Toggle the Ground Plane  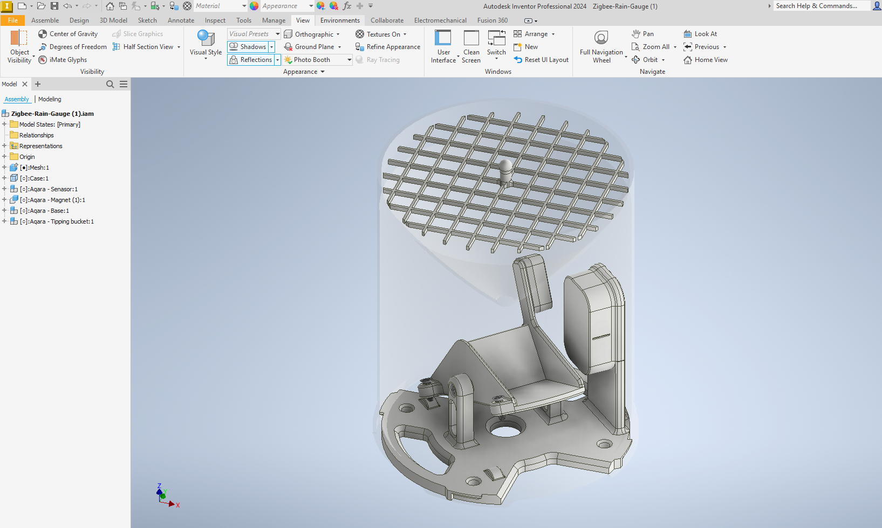(309, 47)
